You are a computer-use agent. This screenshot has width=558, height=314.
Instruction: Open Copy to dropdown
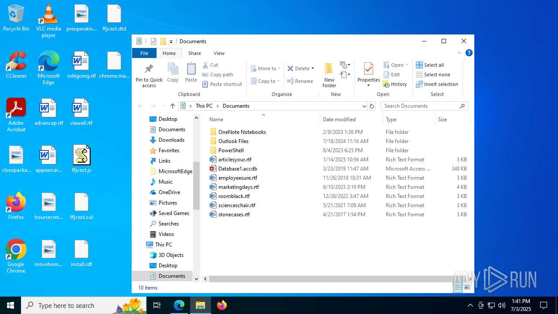pyautogui.click(x=265, y=81)
